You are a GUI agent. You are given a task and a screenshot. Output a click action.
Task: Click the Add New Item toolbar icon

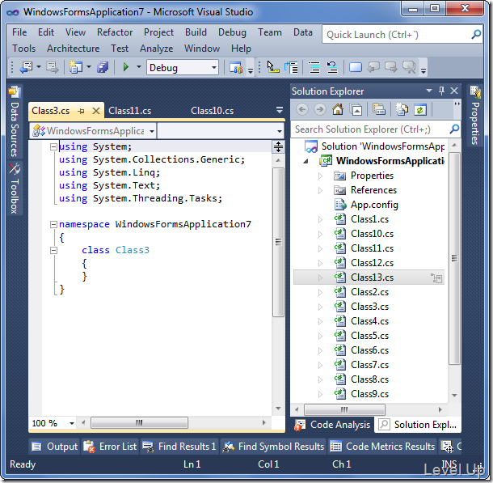(x=75, y=67)
